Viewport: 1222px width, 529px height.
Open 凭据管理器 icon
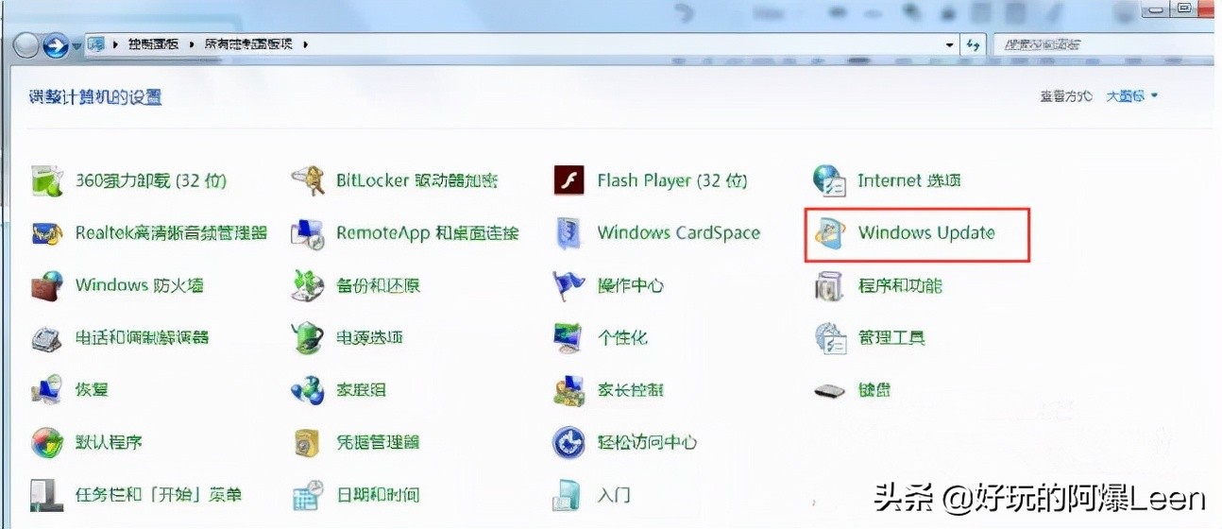(308, 441)
